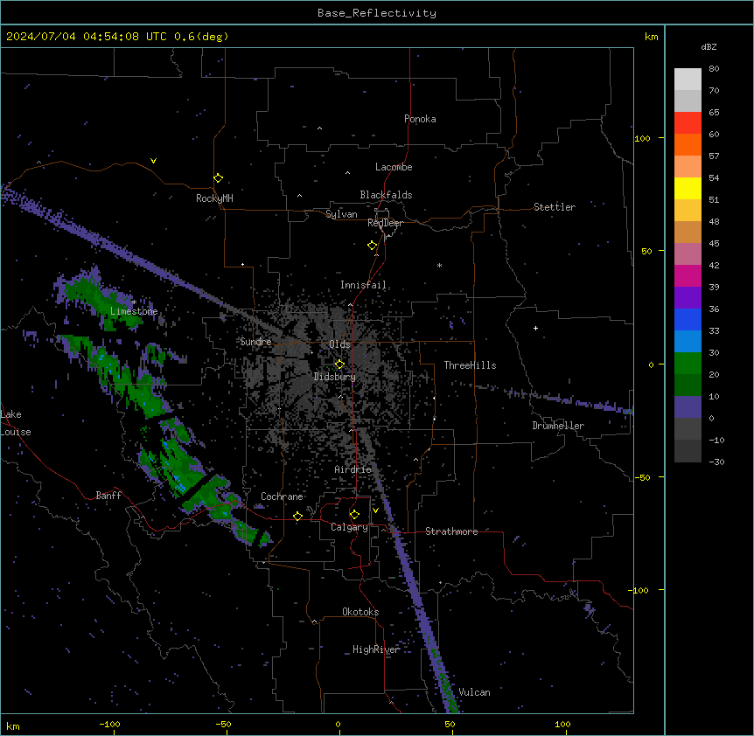The height and width of the screenshot is (736, 754).
Task: Click the HighRiver label
Action: click(376, 649)
